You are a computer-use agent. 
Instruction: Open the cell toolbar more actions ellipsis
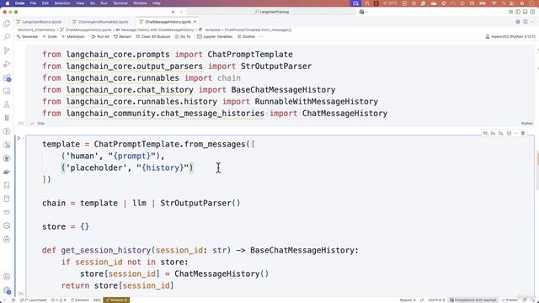(515, 133)
